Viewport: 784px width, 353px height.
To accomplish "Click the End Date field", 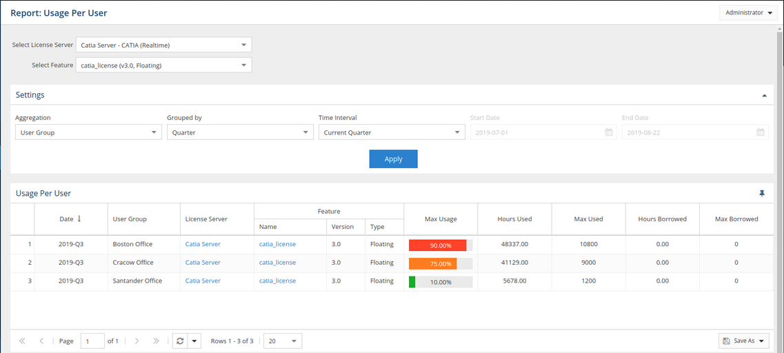I will [x=695, y=132].
